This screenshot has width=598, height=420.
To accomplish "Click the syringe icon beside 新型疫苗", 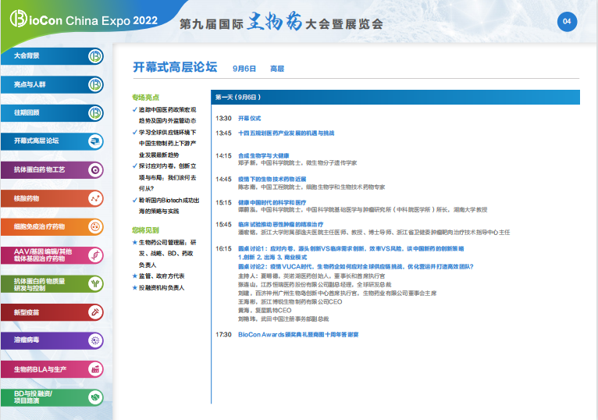I will pos(94,311).
